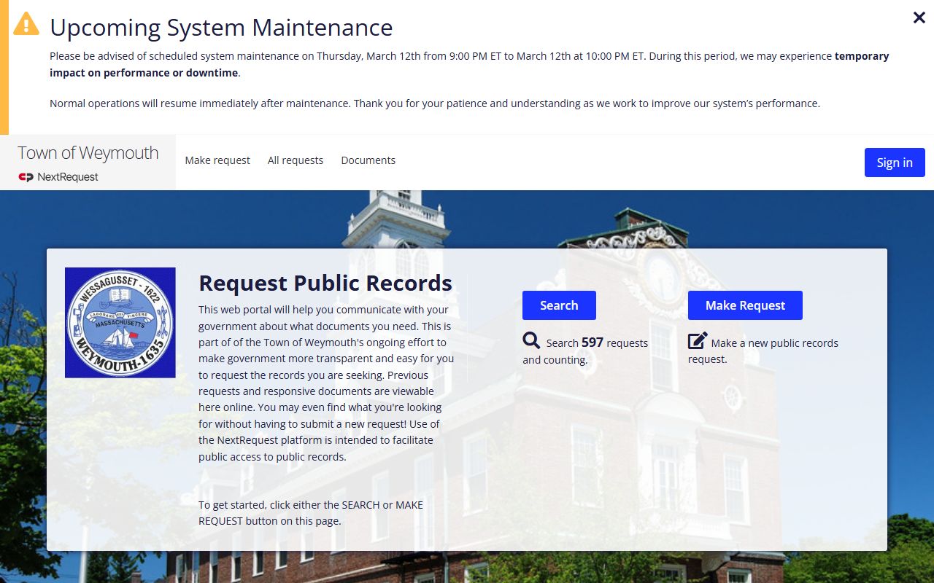Screen dimensions: 934x583
Task: Click the blue Search button
Action: (x=559, y=305)
